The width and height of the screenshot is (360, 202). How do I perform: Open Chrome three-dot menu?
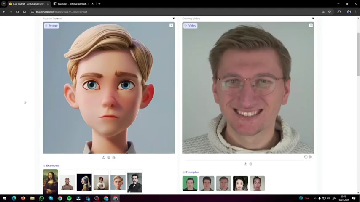pos(356,12)
